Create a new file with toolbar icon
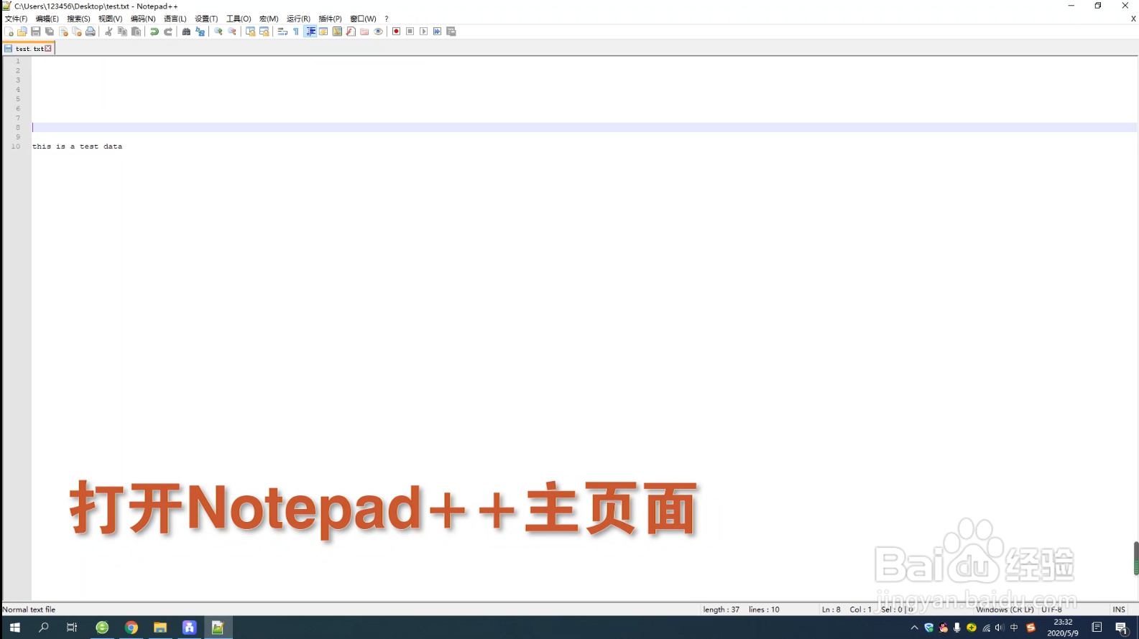Viewport: 1139px width, 639px height. click(9, 32)
